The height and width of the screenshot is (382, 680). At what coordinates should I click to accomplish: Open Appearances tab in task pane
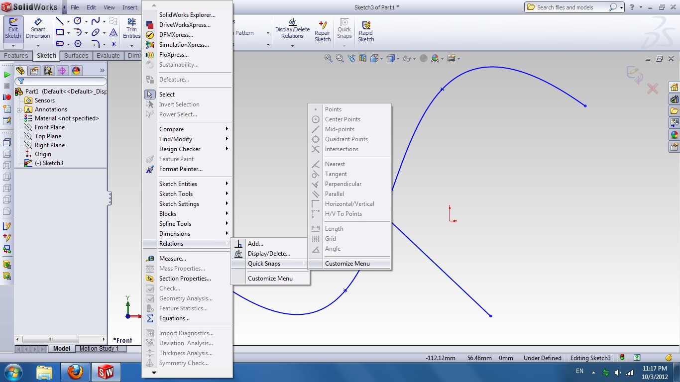tap(675, 135)
